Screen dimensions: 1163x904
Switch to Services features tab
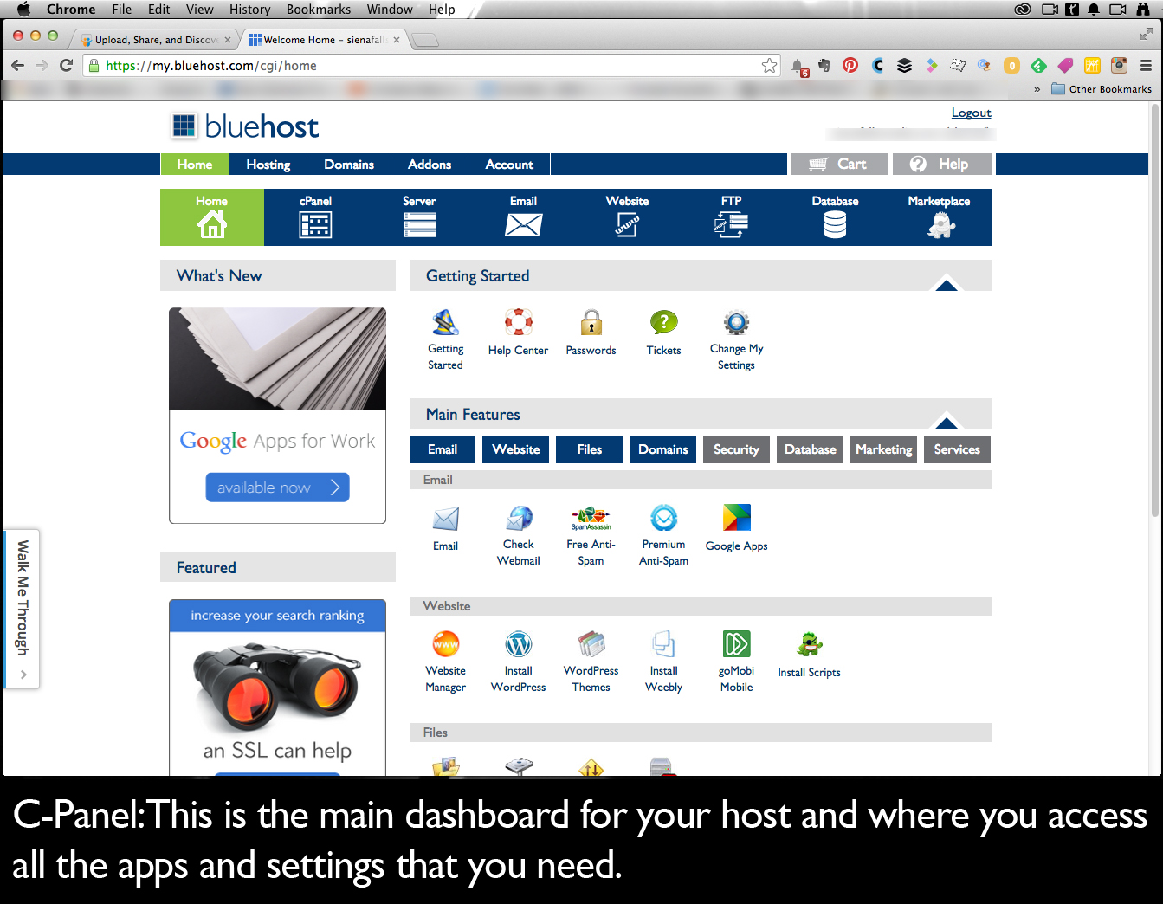pos(957,449)
